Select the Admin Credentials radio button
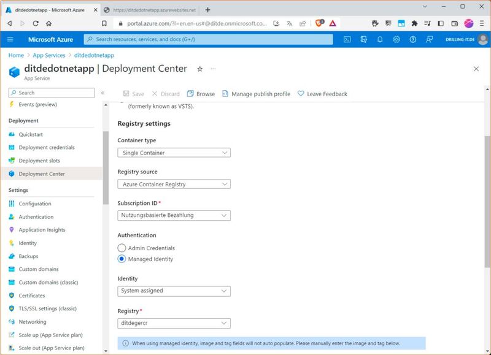 click(122, 248)
